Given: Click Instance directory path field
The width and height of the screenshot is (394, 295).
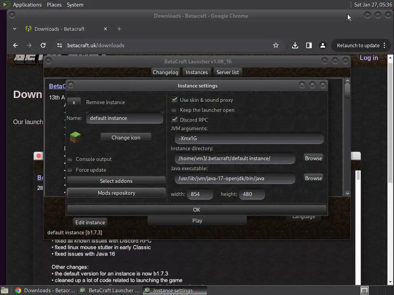Looking at the screenshot, I should tap(235, 158).
